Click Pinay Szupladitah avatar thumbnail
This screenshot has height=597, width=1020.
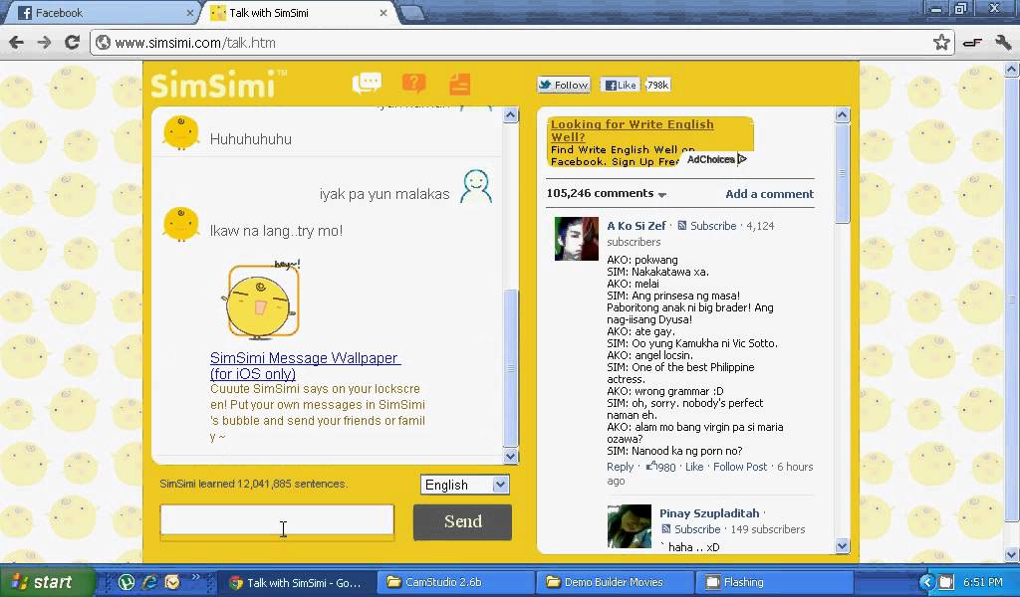[x=630, y=526]
